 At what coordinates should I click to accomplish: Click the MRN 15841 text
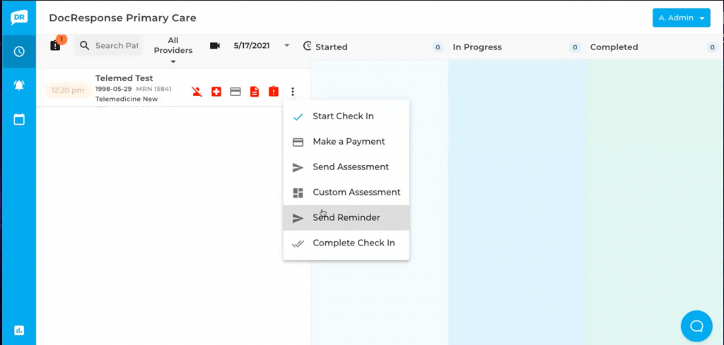pyautogui.click(x=153, y=89)
